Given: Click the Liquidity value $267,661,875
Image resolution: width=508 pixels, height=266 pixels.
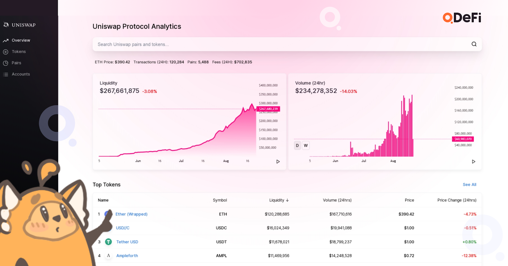Looking at the screenshot, I should (x=119, y=91).
